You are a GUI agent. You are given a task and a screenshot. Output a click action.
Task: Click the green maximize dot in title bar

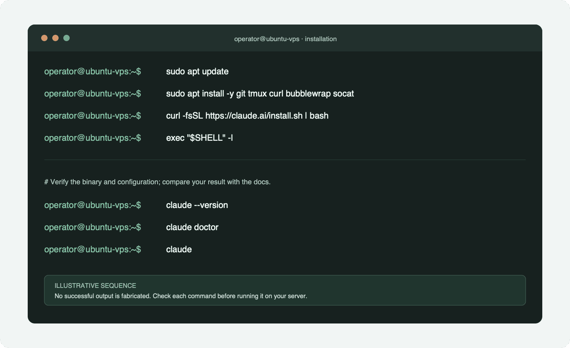tap(66, 38)
